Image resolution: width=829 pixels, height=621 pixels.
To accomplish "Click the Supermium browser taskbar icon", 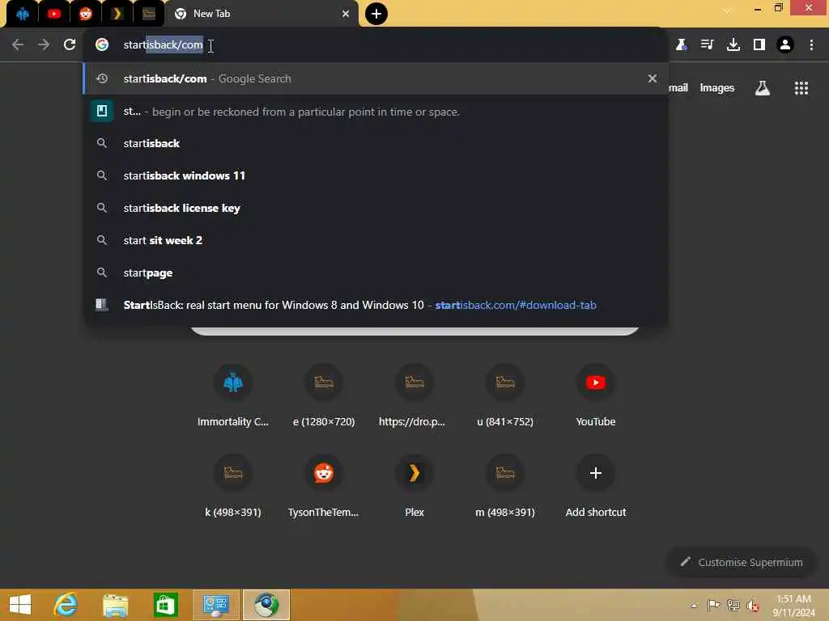I will [x=266, y=605].
